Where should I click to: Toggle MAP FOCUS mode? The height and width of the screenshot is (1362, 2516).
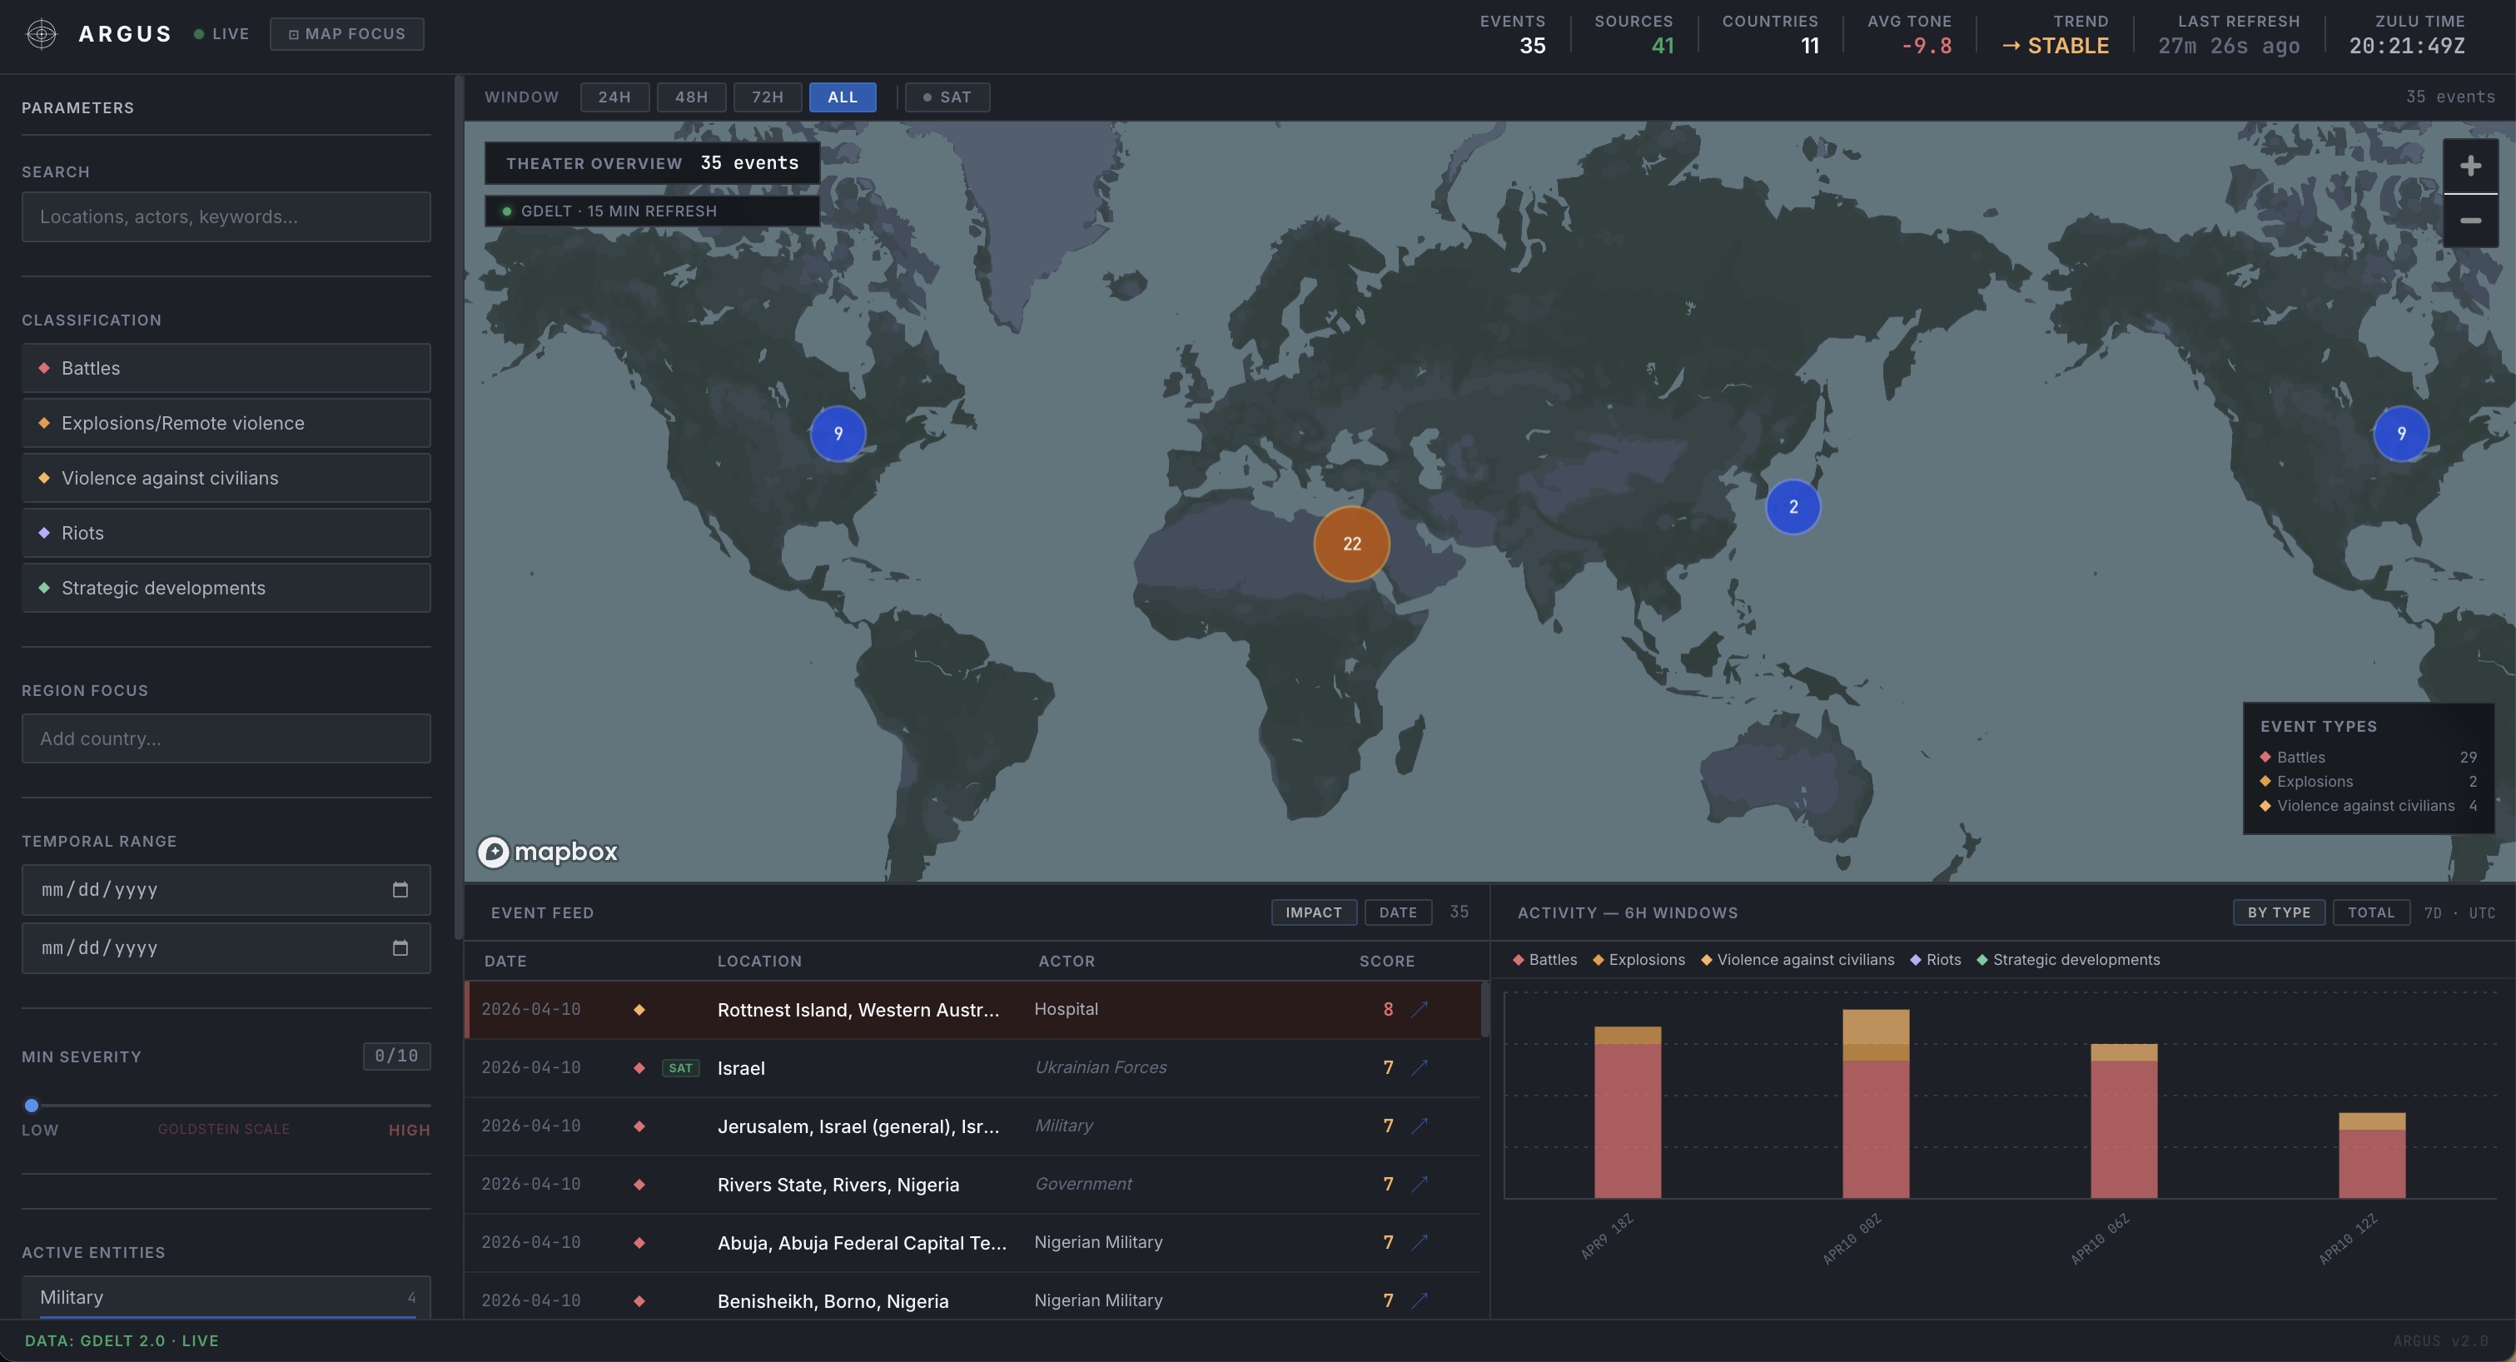346,34
